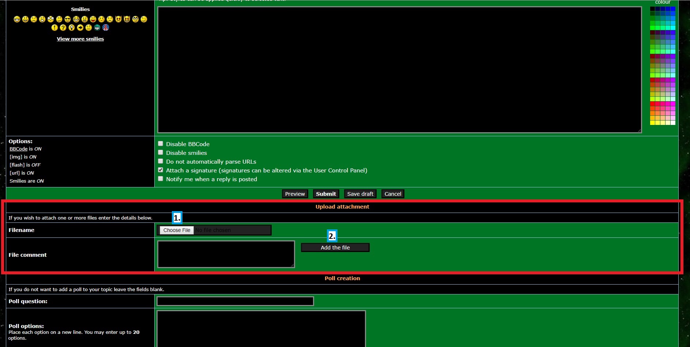Insert the sunglasses cool smiley

pos(68,19)
